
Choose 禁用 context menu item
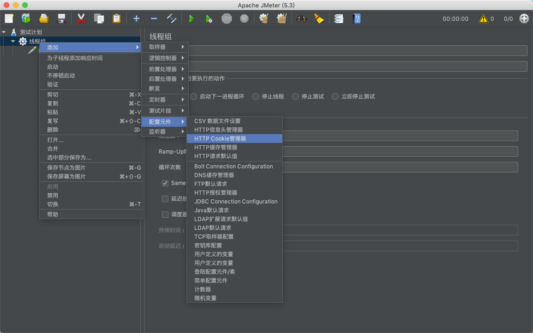(x=91, y=196)
